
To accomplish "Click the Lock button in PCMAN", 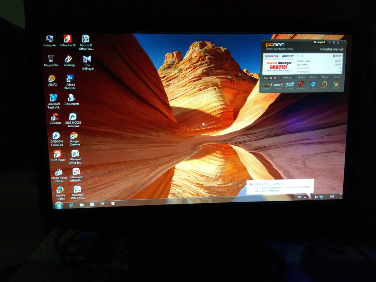I will tap(337, 56).
